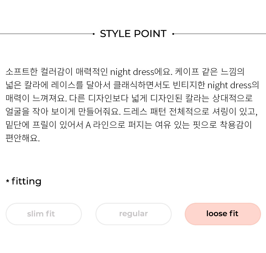Click the divider line right of heading

pos(220,34)
